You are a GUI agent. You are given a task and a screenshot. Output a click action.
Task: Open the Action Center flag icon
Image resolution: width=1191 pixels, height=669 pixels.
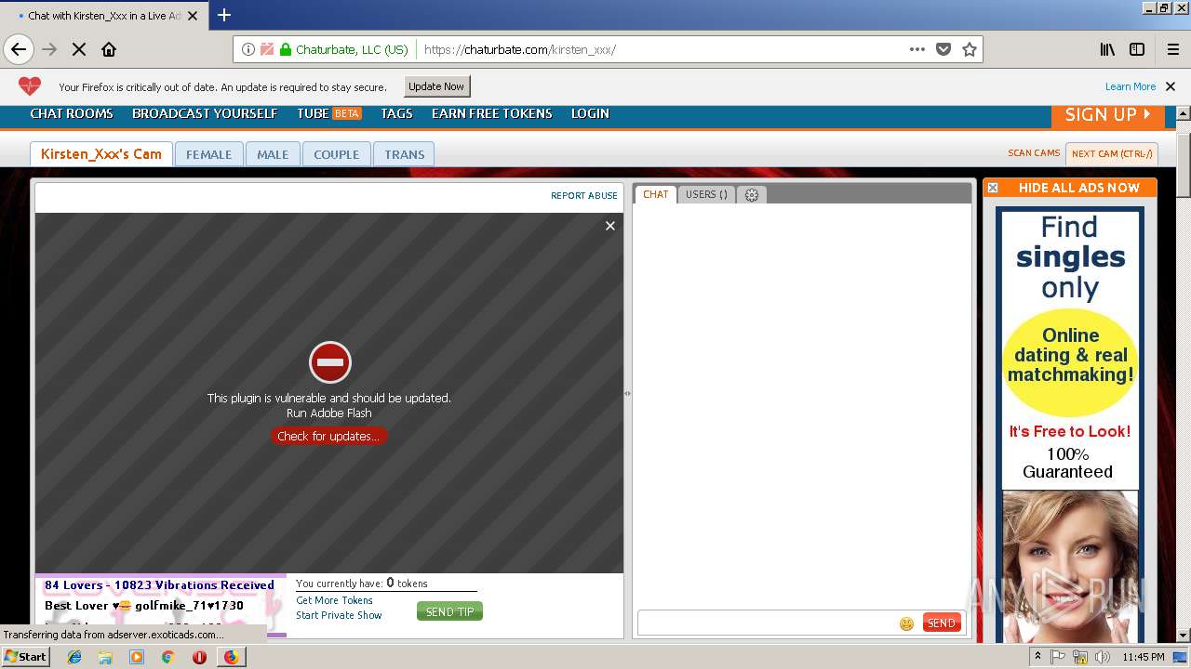coord(1058,657)
